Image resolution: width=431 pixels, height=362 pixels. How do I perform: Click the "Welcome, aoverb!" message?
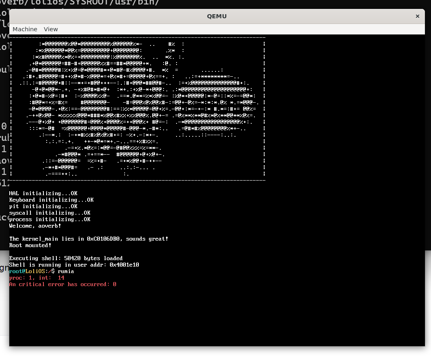[x=35, y=226]
